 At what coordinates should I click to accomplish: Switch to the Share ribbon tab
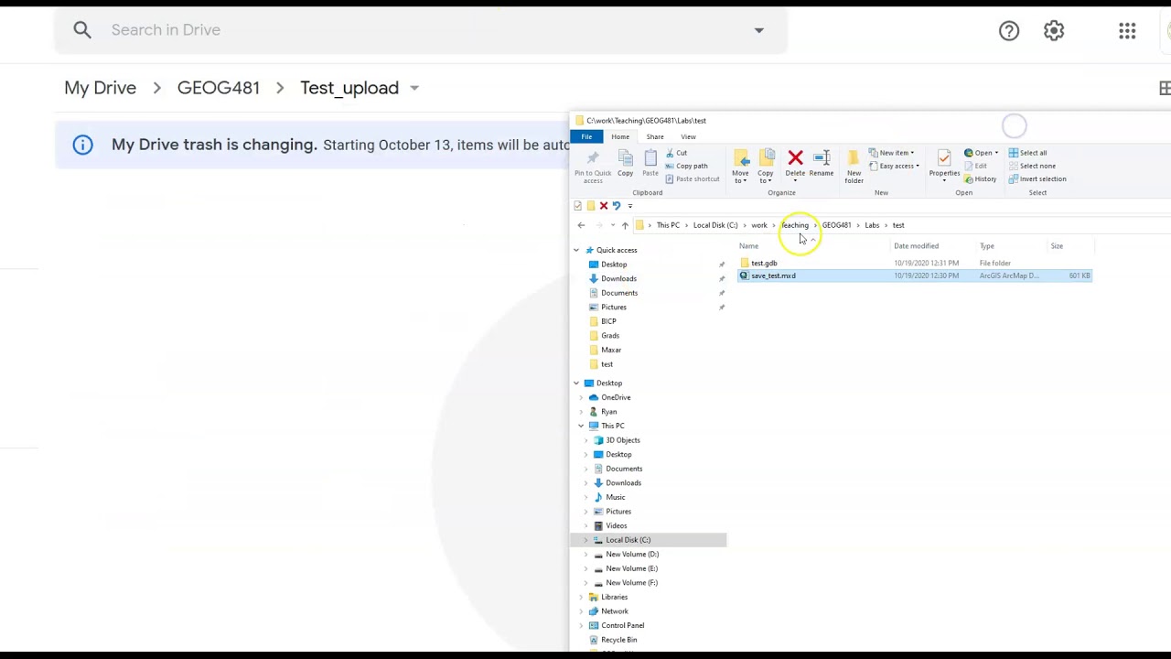point(655,136)
